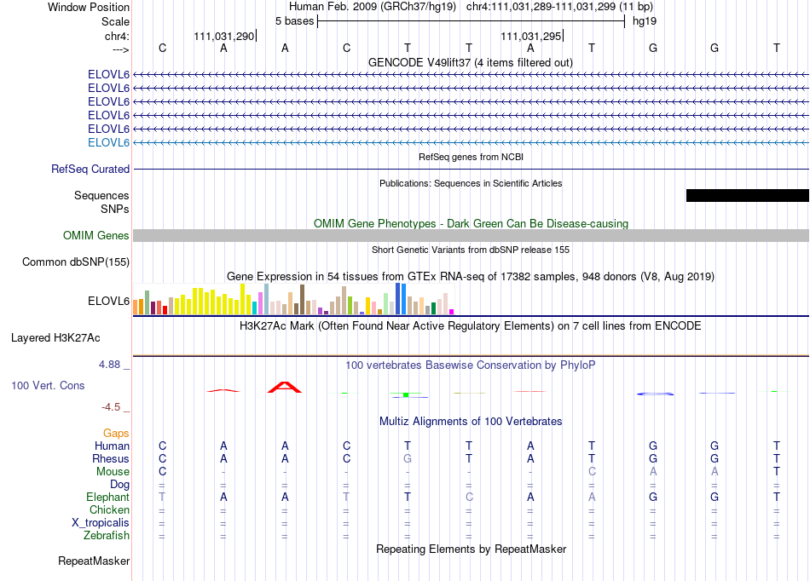Click the hg19 label beside the scale bar

[x=645, y=21]
